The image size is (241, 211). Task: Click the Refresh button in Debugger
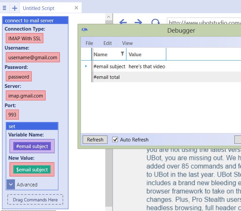[x=95, y=140]
